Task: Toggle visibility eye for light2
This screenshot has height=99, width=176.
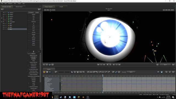Action: pos(3,25)
